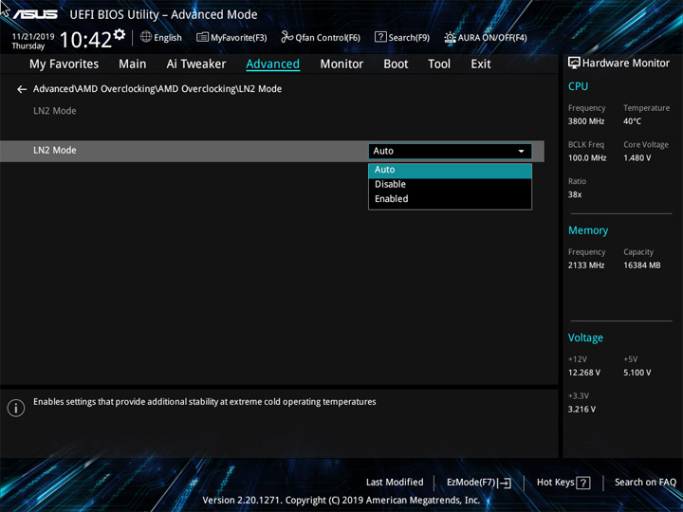Select the highlighted LN2 Mode setting row
This screenshot has height=512, width=683.
272,151
